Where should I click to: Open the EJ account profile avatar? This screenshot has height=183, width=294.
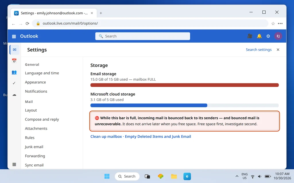click(x=278, y=36)
